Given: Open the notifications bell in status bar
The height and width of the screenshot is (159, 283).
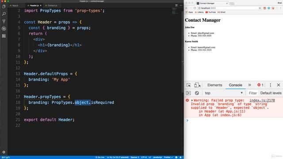Looking at the screenshot, I should [x=180, y=157].
